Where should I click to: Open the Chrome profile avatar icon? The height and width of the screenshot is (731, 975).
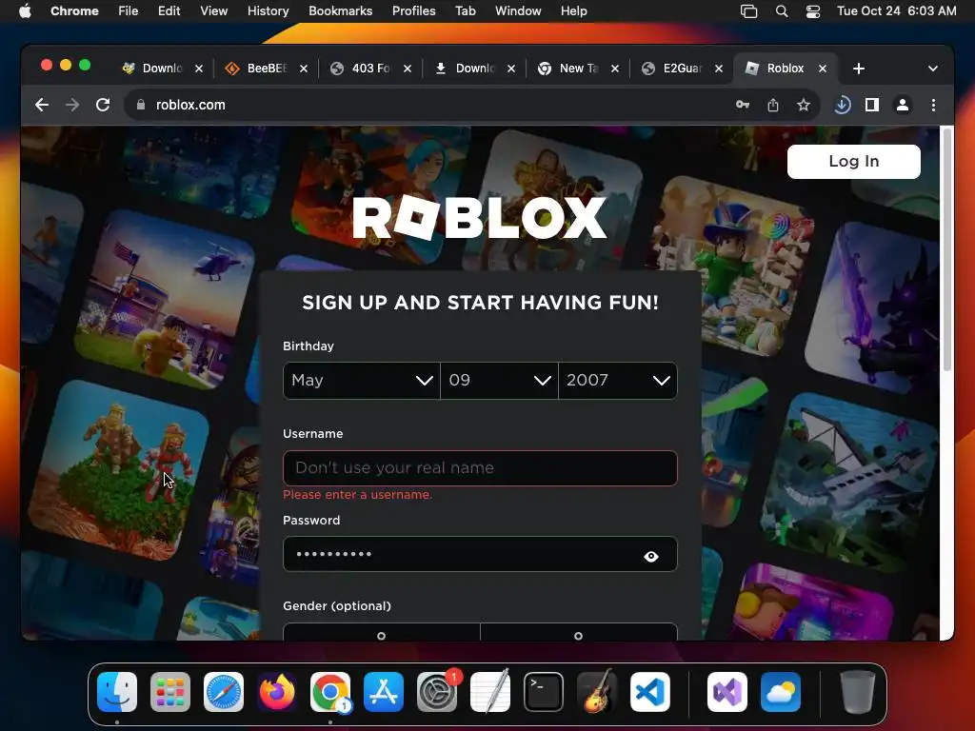pos(903,105)
